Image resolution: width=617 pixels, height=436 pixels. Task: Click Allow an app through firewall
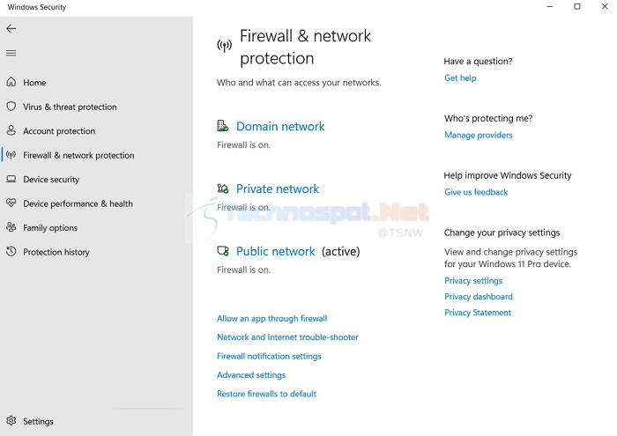click(x=271, y=319)
